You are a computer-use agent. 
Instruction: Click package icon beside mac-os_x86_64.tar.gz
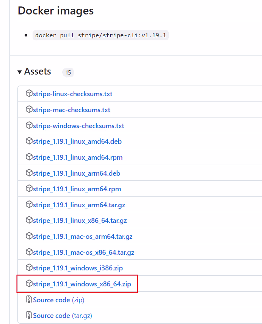(x=29, y=252)
